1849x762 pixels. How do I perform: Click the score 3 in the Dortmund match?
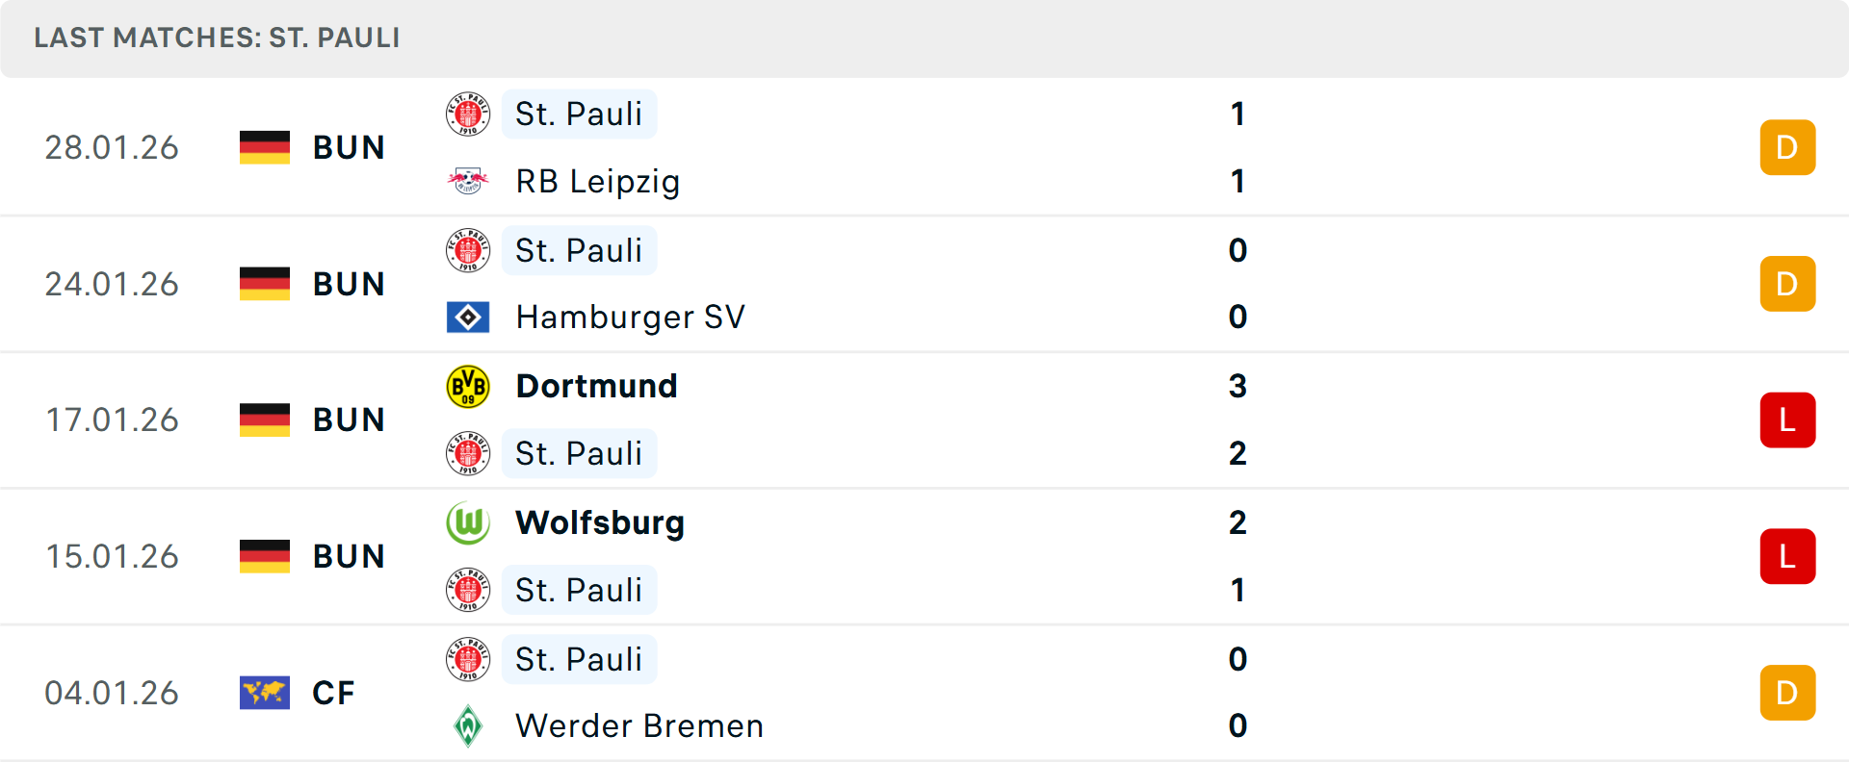tap(1238, 386)
